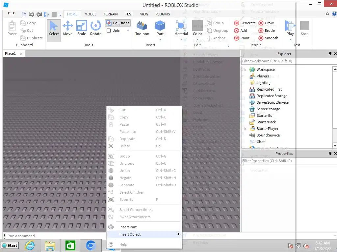Click the terrain Add button

coord(241,31)
